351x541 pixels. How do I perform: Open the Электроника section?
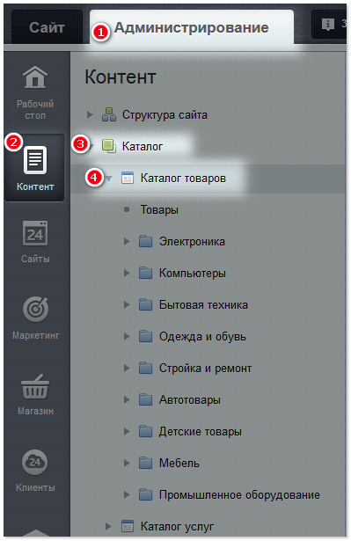click(x=192, y=242)
